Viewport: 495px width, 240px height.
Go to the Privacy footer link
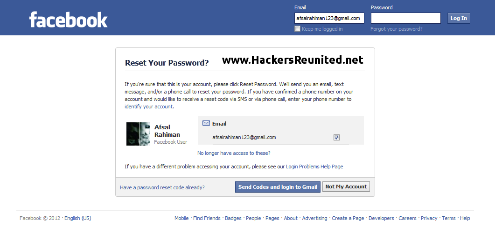point(429,218)
